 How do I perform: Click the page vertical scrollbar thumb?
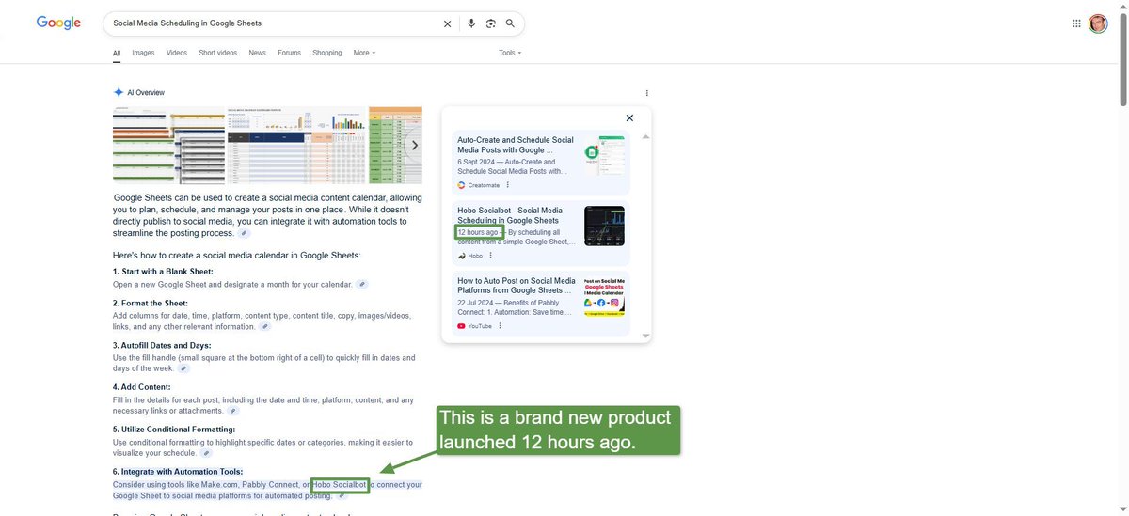click(x=1123, y=58)
